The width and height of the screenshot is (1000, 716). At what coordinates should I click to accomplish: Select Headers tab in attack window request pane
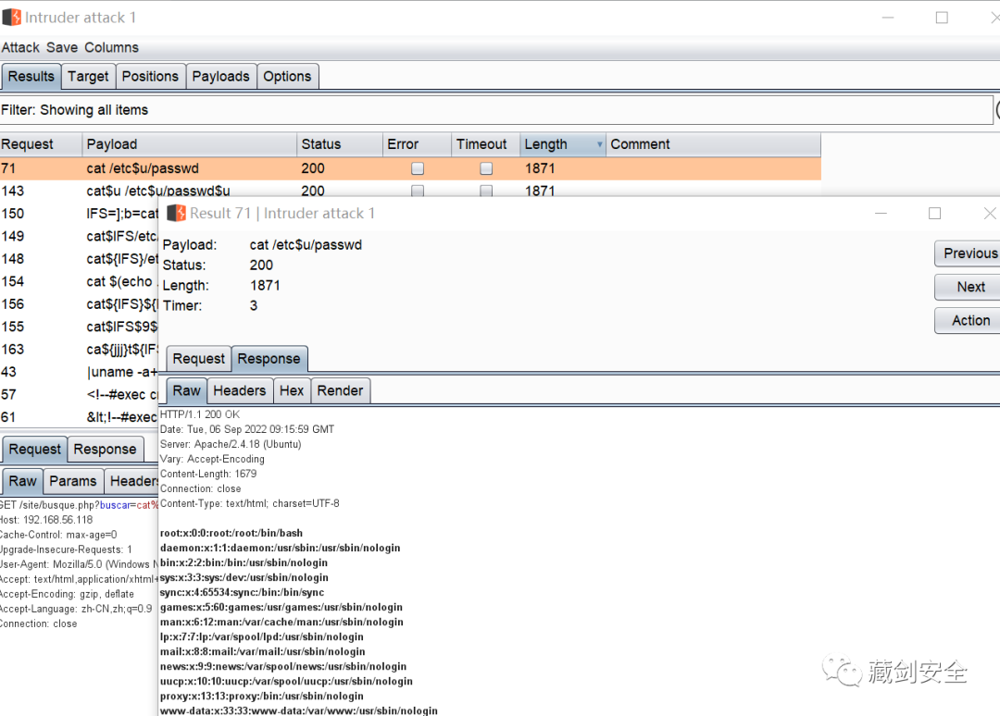point(131,481)
